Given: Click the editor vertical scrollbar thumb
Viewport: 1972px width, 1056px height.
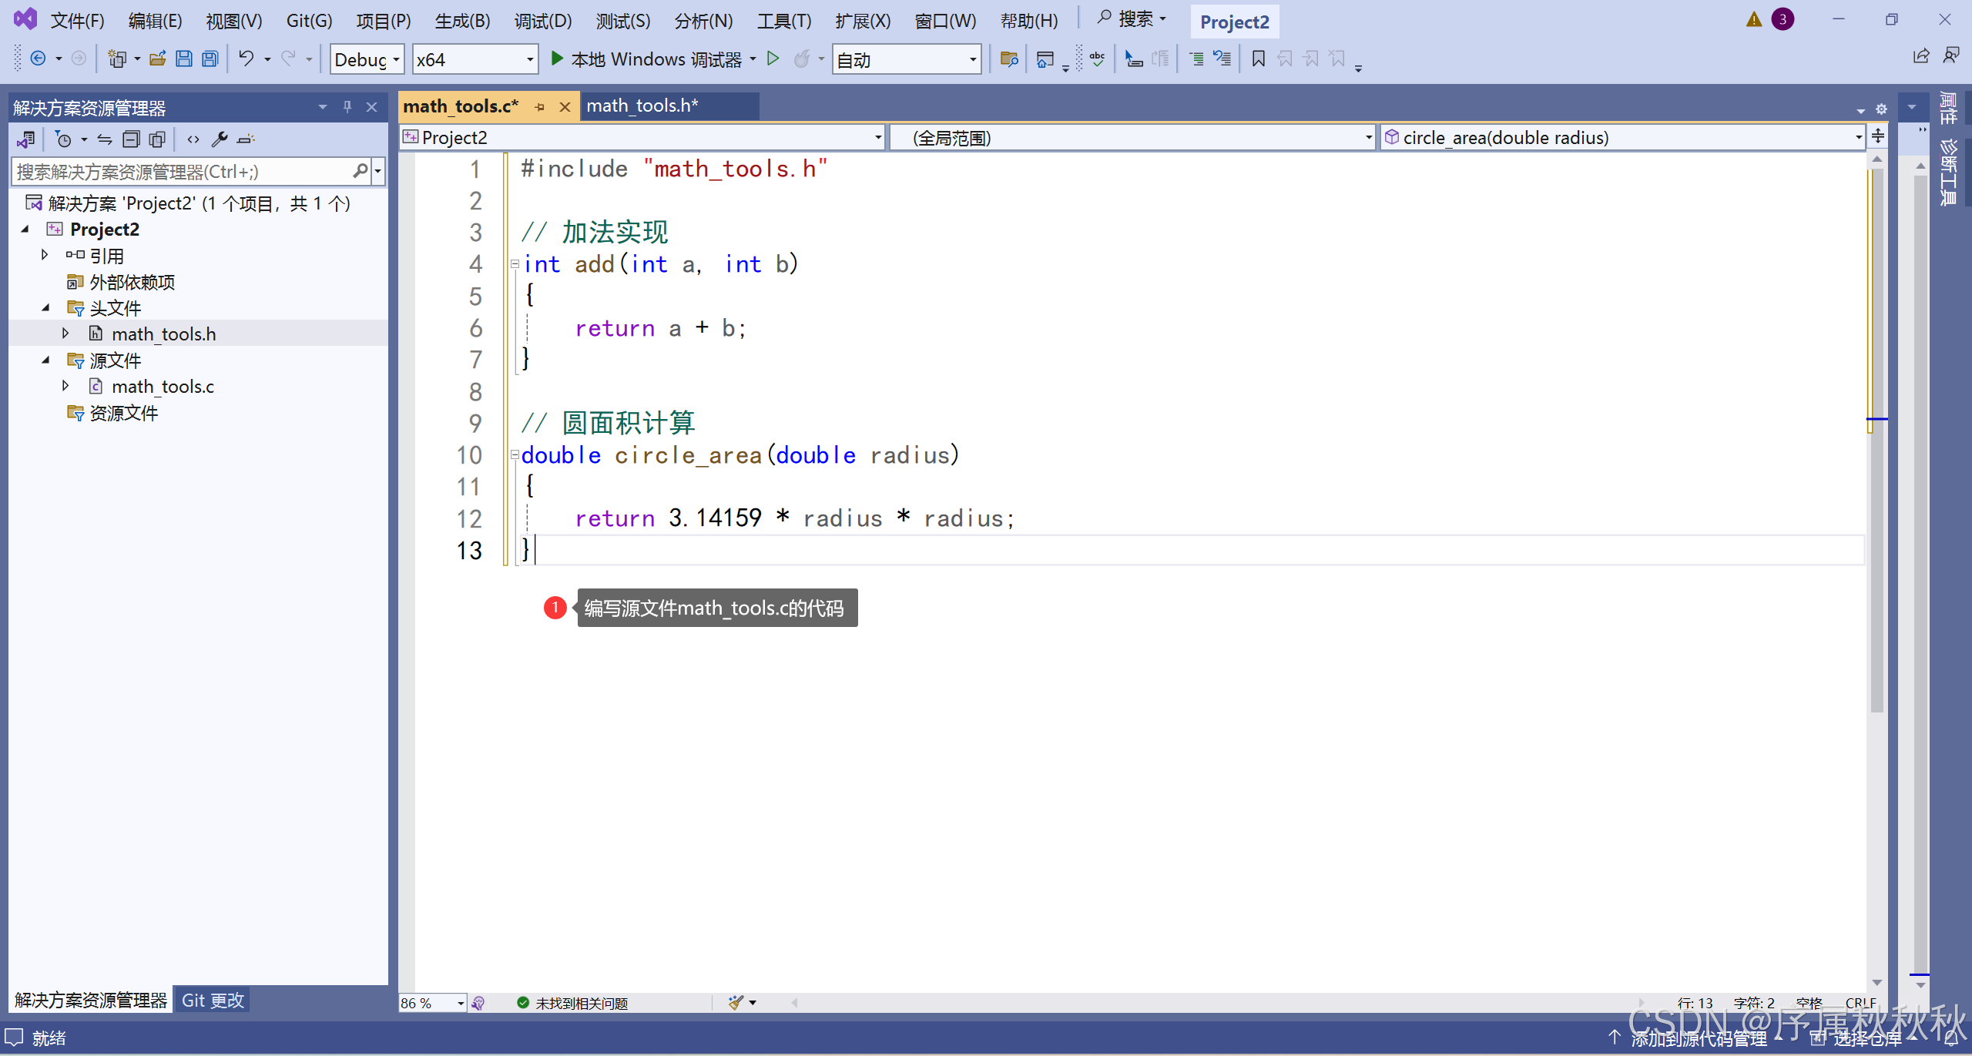Looking at the screenshot, I should pyautogui.click(x=1876, y=439).
